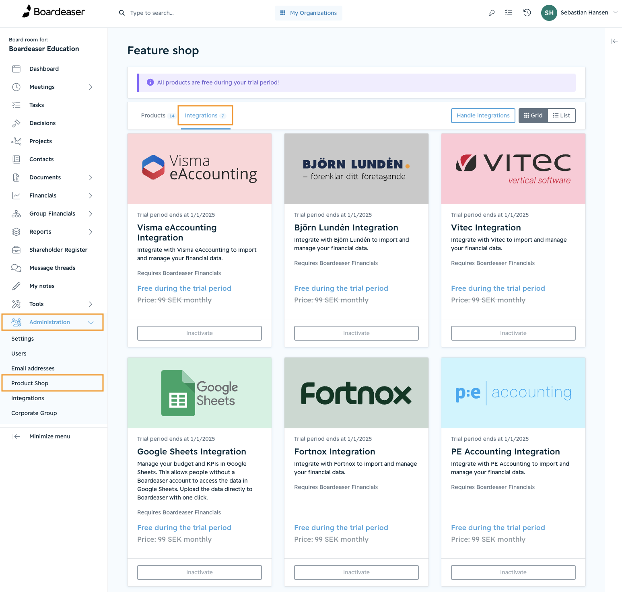622x592 pixels.
Task: Click the Handle integrations button
Action: [483, 115]
